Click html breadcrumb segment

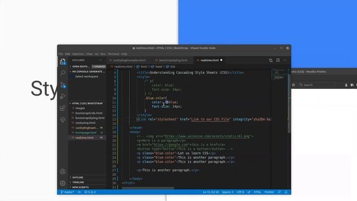point(144,67)
